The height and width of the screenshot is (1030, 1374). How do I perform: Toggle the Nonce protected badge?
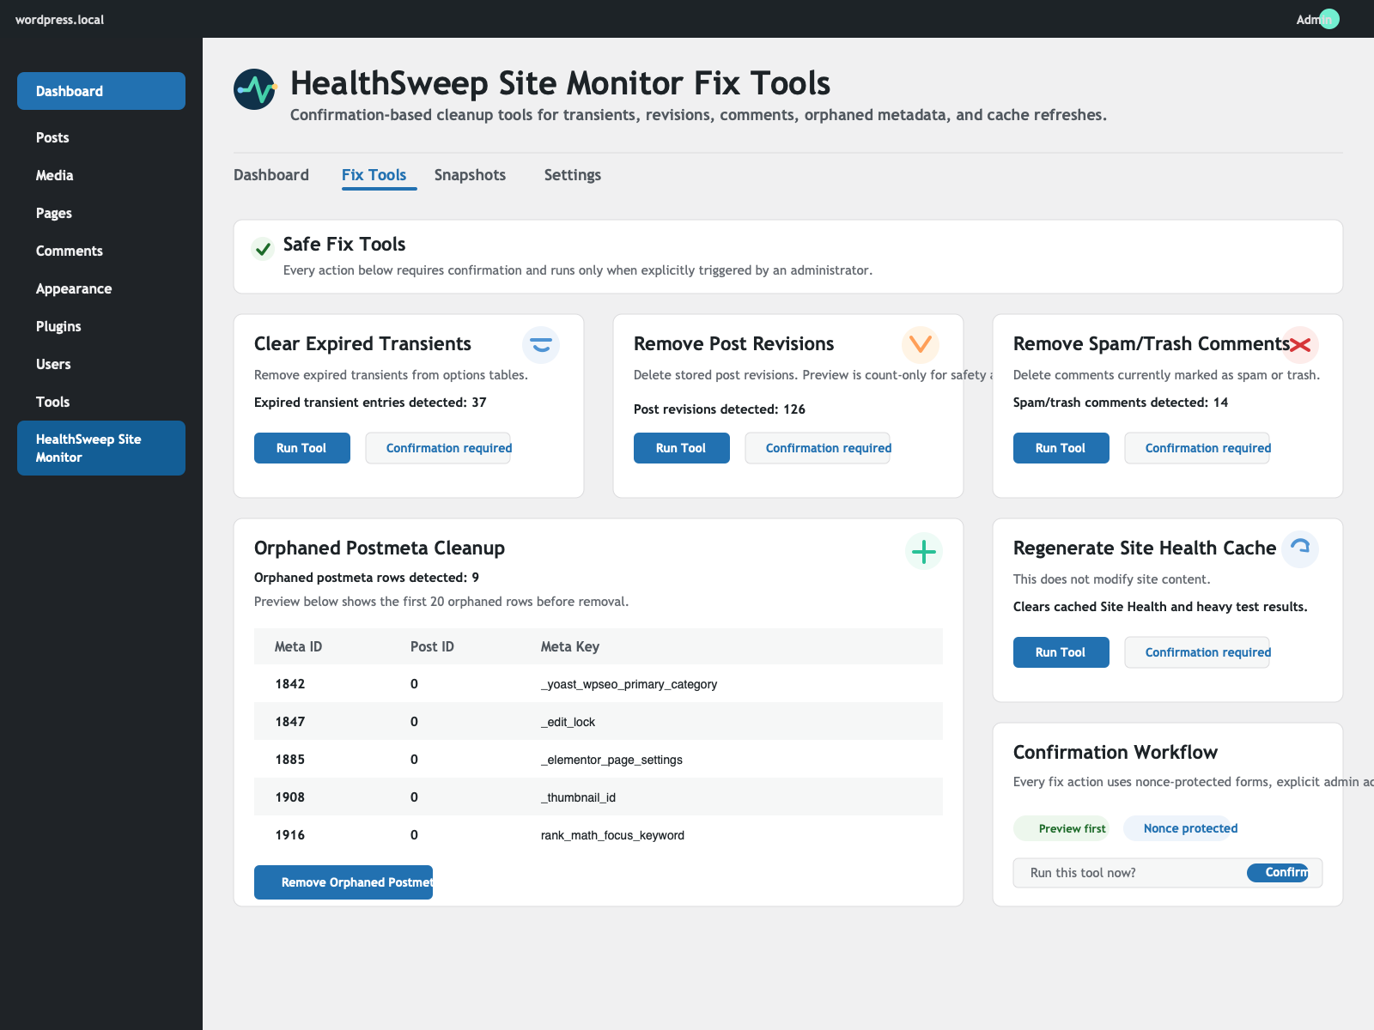click(x=1190, y=828)
